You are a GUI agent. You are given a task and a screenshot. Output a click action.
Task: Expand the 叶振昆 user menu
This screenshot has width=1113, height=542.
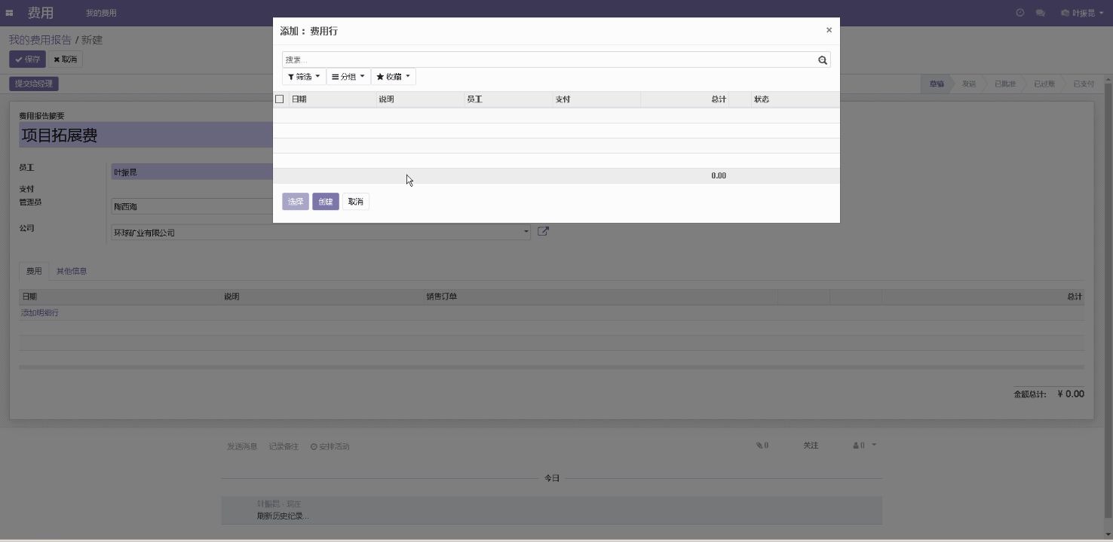pos(1082,13)
